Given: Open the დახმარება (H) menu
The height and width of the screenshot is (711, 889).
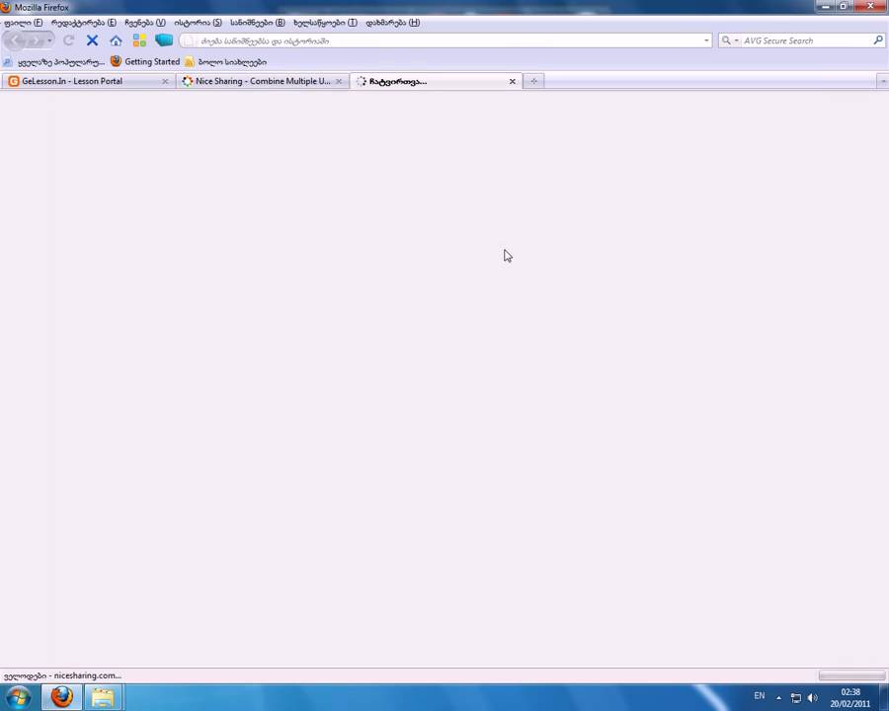Looking at the screenshot, I should click(392, 23).
